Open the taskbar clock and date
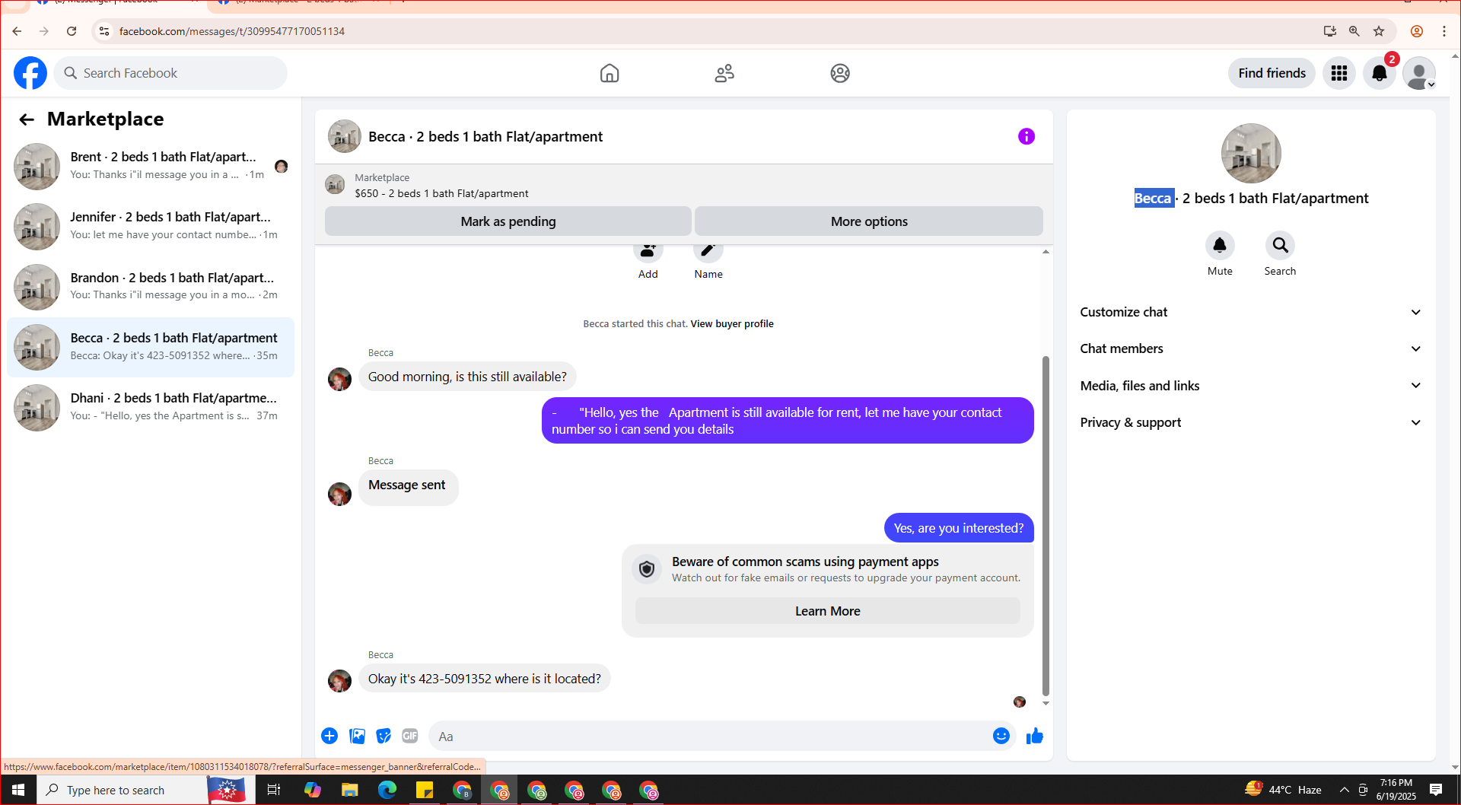Image resolution: width=1461 pixels, height=805 pixels. (x=1396, y=790)
